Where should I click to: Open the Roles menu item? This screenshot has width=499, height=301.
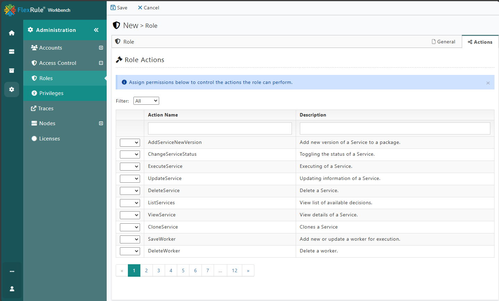click(65, 78)
